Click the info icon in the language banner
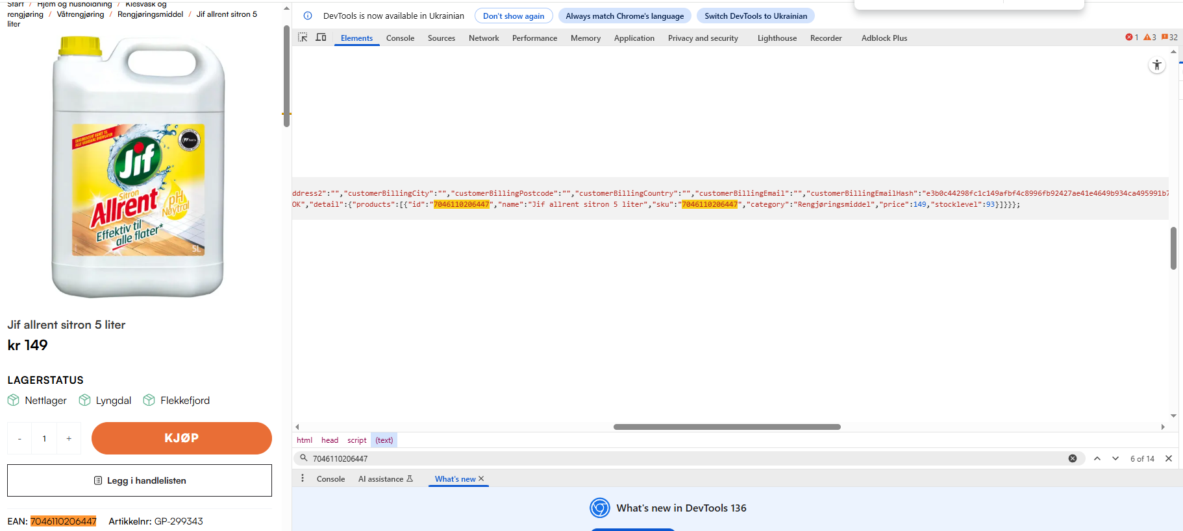This screenshot has height=531, width=1183. pyautogui.click(x=308, y=16)
